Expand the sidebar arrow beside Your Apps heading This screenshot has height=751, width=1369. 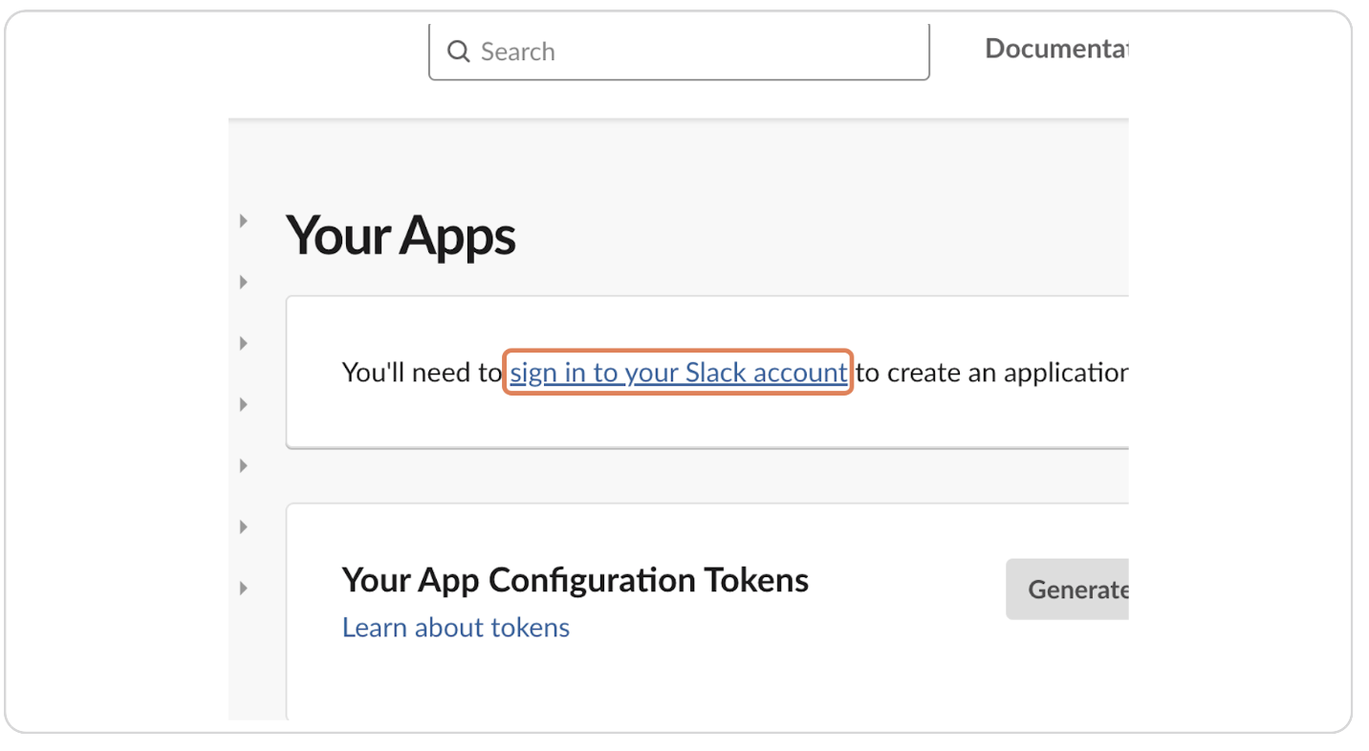[242, 220]
